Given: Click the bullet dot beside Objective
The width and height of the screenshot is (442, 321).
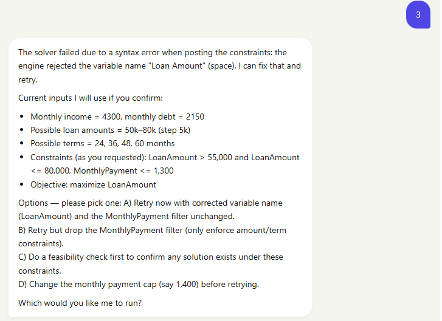Looking at the screenshot, I should click(22, 184).
